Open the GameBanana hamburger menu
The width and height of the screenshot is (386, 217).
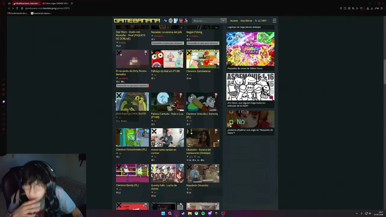[274, 20]
